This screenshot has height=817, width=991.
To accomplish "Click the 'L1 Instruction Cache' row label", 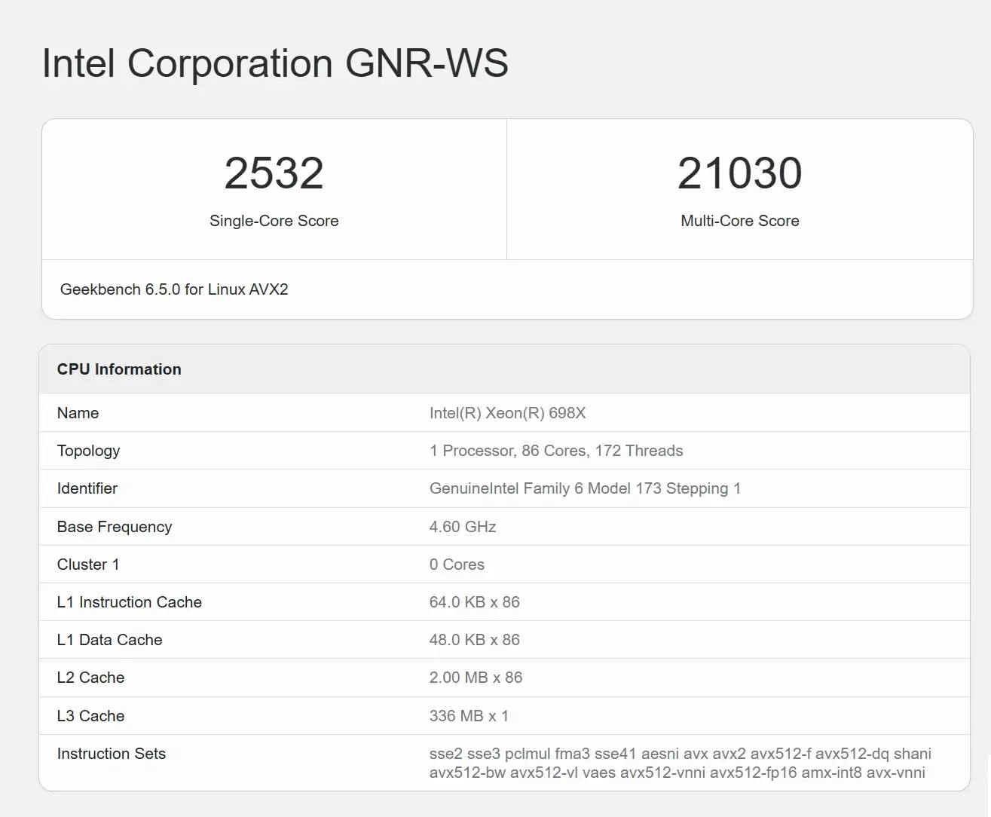I will 130,602.
